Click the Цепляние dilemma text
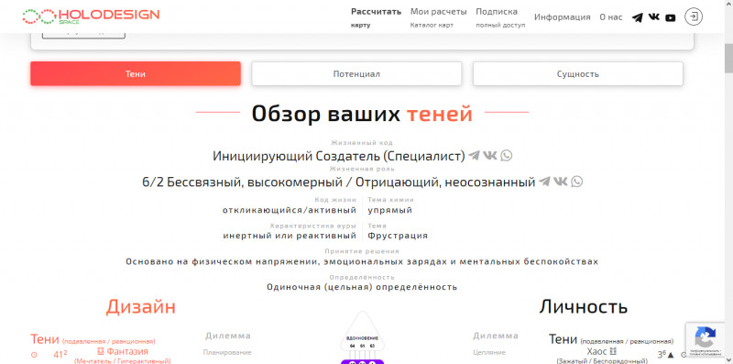 489,352
